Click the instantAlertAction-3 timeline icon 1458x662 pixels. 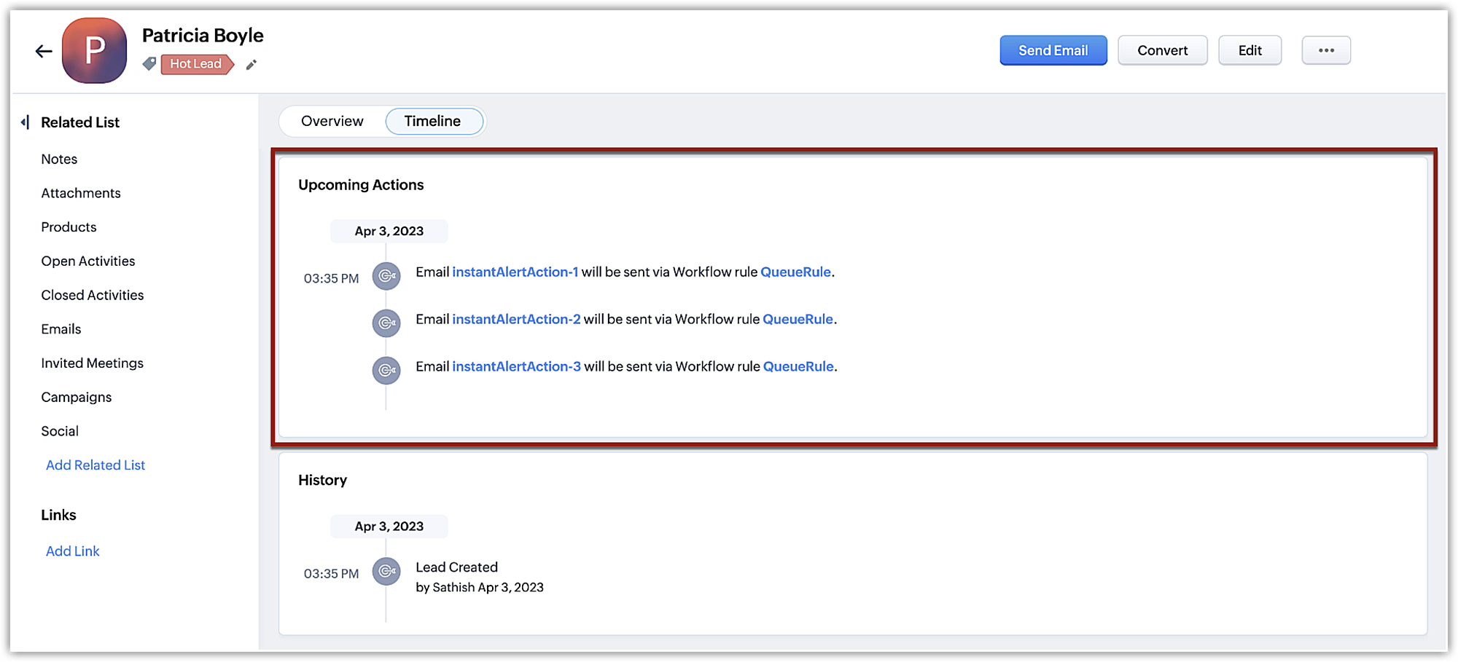[x=386, y=371]
